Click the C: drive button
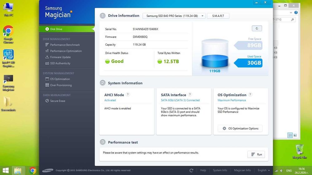Screen dimensions: 312x175 (257, 28)
